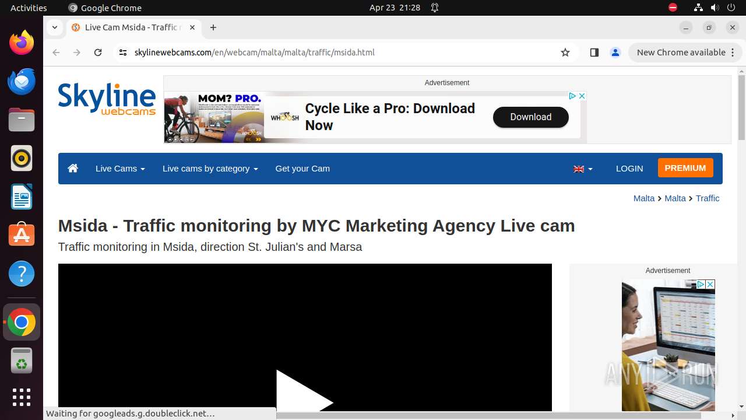Expand the Live Cams dropdown
The width and height of the screenshot is (746, 420).
[120, 169]
